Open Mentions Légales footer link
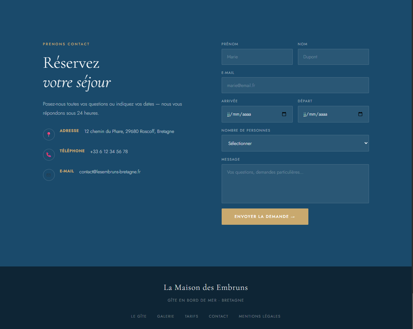Image resolution: width=413 pixels, height=329 pixels. coord(259,316)
